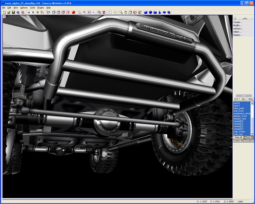
Task: Toggle the D axis lock button
Action: pyautogui.click(x=38, y=12)
